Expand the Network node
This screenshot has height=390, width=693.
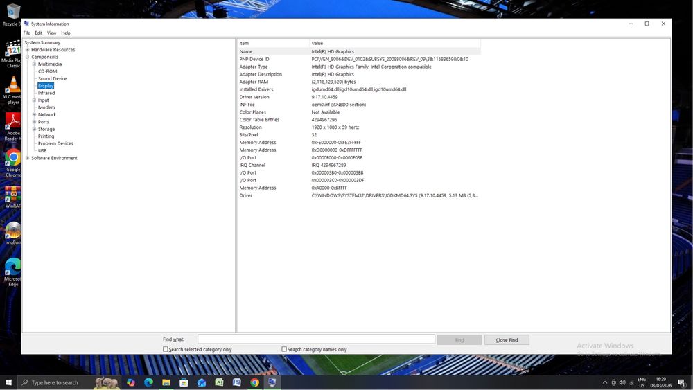point(34,115)
